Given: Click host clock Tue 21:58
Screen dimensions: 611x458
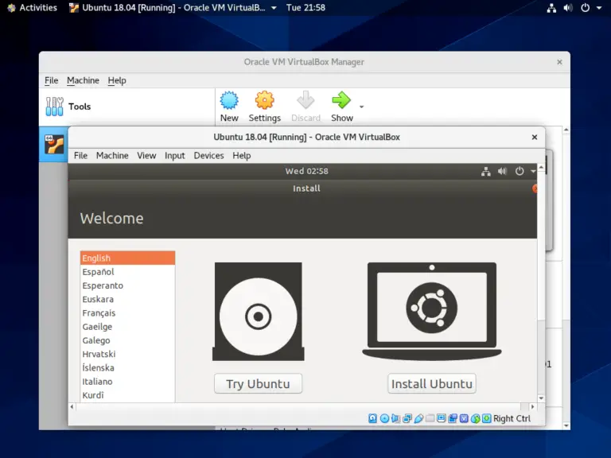Looking at the screenshot, I should 305,7.
